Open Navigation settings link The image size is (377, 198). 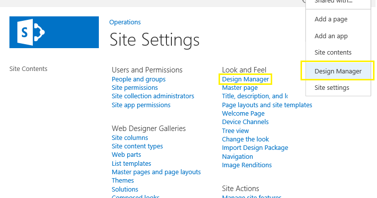click(237, 157)
